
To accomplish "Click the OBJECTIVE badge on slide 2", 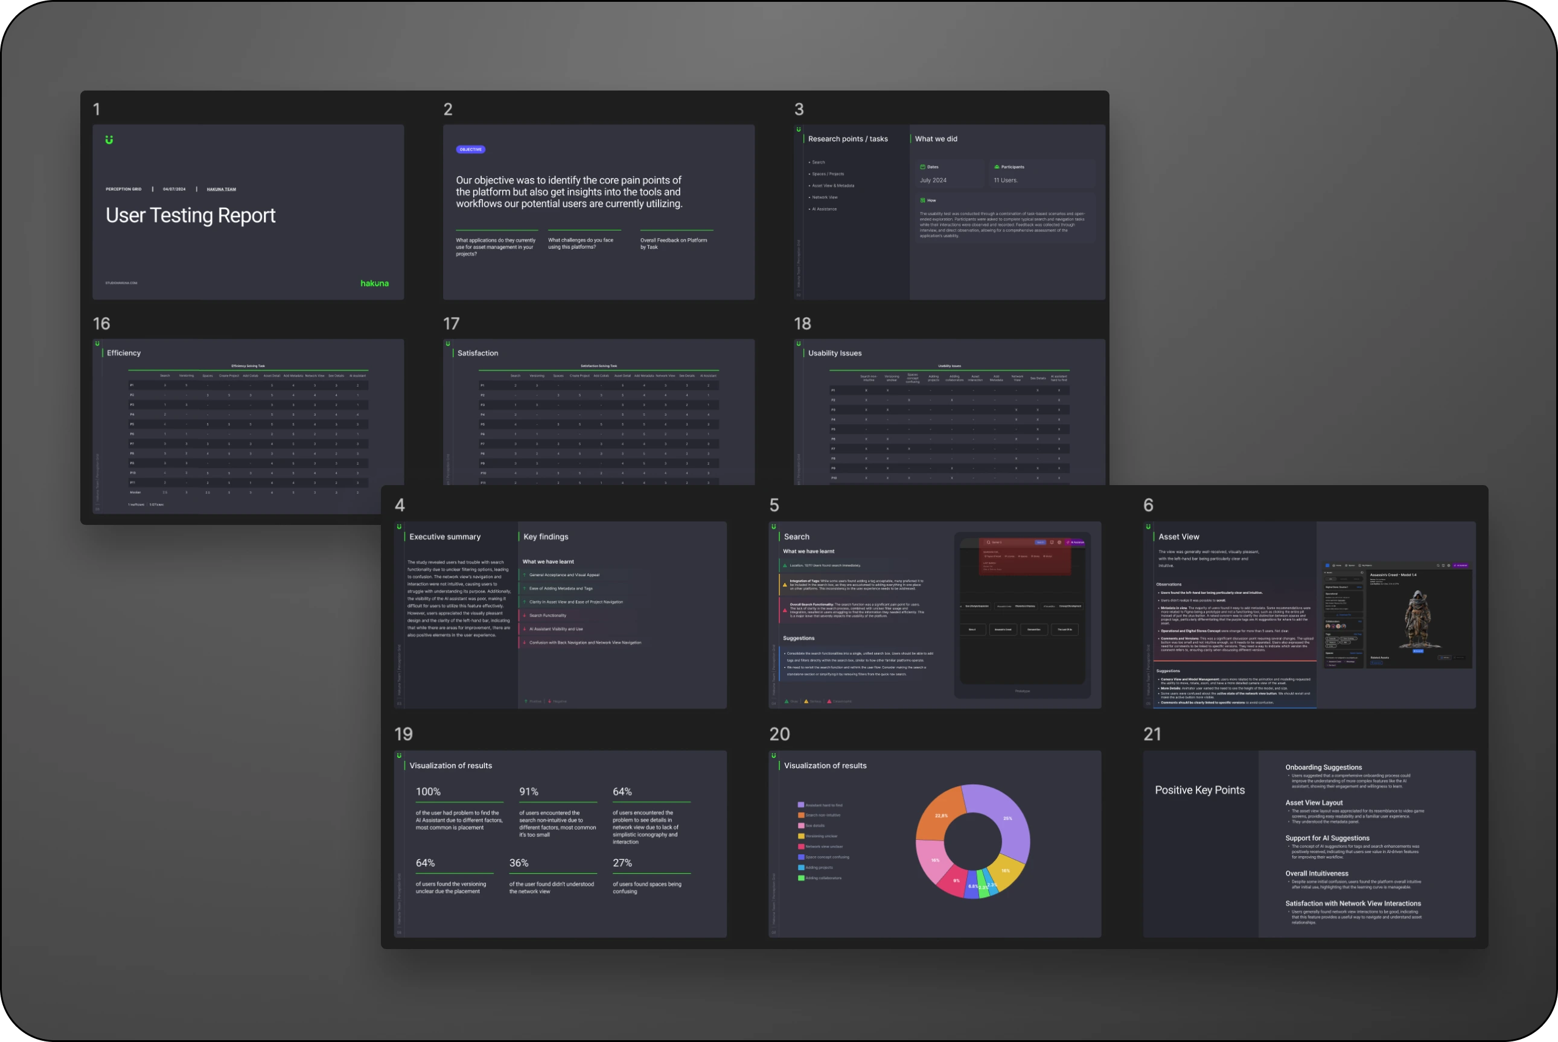I will tap(470, 150).
